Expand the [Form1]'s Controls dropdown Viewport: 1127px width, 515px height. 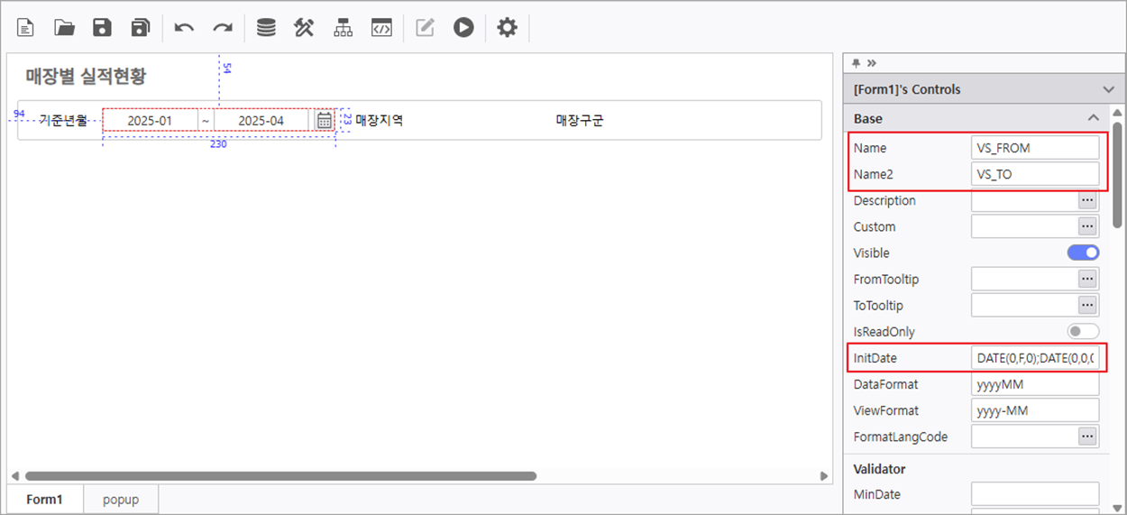[1108, 89]
